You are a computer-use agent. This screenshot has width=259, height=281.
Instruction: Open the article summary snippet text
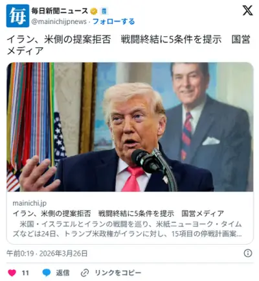click(127, 229)
